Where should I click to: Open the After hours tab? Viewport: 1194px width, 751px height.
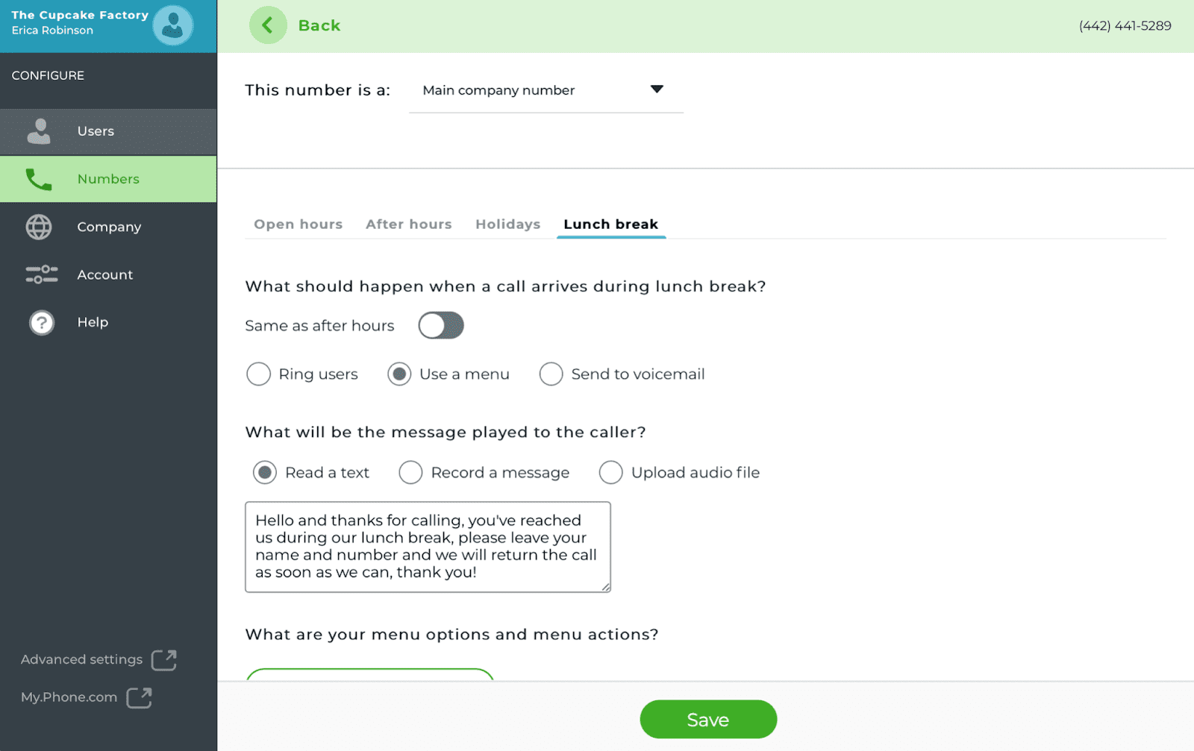point(409,224)
